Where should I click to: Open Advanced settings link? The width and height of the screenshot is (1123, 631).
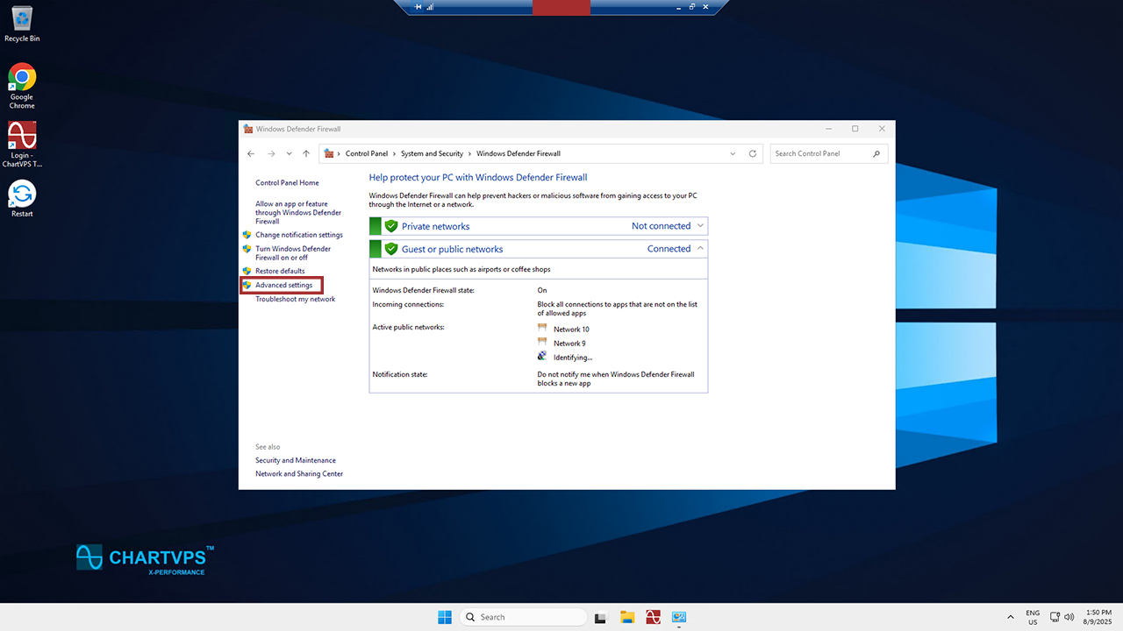[x=283, y=285]
